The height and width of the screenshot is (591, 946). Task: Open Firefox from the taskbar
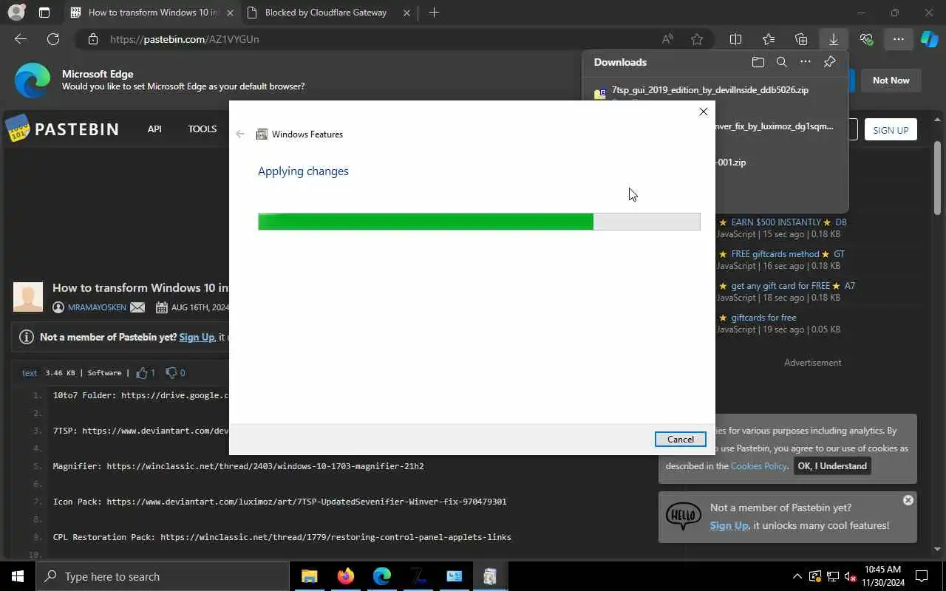click(345, 576)
